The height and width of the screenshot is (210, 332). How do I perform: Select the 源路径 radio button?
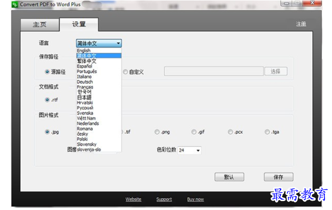[x=47, y=72]
